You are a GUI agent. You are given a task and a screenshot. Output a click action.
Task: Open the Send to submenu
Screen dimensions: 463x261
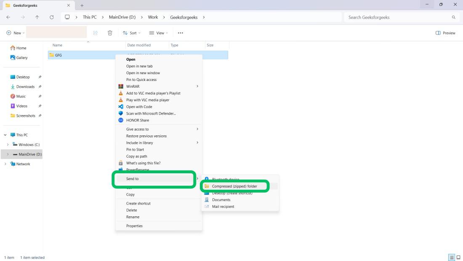coord(159,179)
